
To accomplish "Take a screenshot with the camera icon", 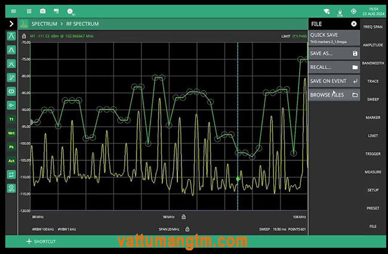I will pyautogui.click(x=42, y=11).
